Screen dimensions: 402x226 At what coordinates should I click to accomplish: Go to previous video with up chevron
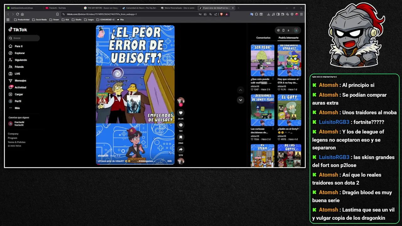pyautogui.click(x=241, y=90)
